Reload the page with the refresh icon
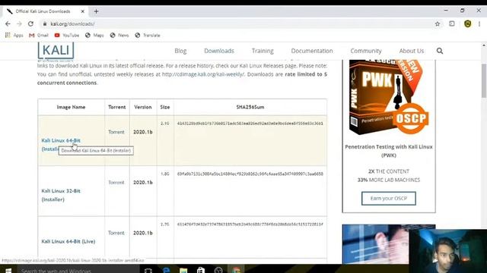The width and height of the screenshot is (487, 273). [30, 24]
